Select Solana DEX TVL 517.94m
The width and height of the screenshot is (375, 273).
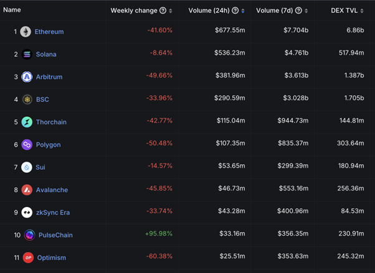tap(351, 53)
